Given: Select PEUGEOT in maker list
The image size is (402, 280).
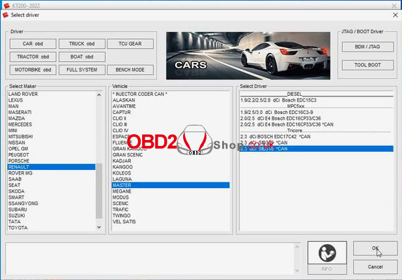Looking at the screenshot, I should 21,154.
